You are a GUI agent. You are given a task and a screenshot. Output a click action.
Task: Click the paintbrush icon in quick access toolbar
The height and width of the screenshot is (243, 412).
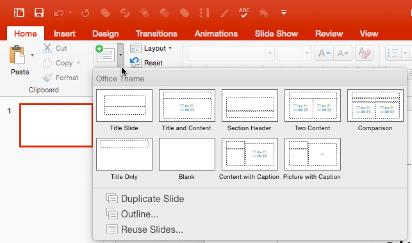[224, 13]
